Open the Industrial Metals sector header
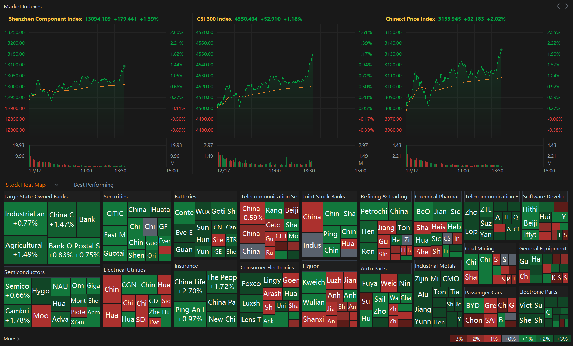The image size is (573, 346). pyautogui.click(x=438, y=266)
